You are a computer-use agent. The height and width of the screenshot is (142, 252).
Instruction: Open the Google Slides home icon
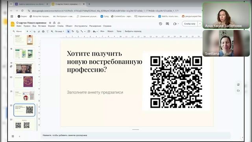[x=13, y=24]
